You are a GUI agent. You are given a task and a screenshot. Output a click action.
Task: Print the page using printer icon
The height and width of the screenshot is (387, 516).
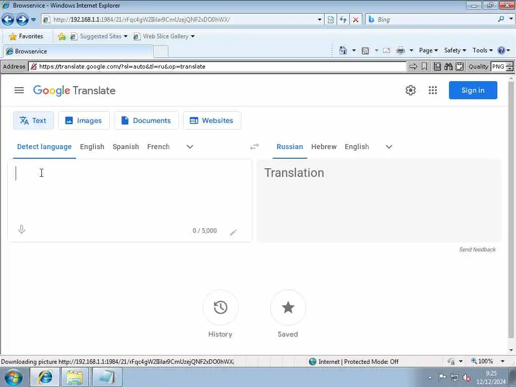pos(401,50)
